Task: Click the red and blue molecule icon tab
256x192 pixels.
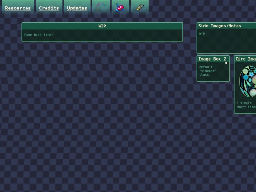Action: (120, 7)
